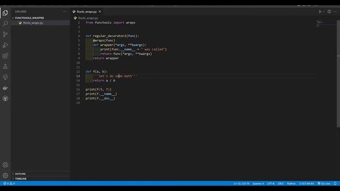The width and height of the screenshot is (340, 191).
Task: Open the Explorer view in activity bar
Action: 5,13
